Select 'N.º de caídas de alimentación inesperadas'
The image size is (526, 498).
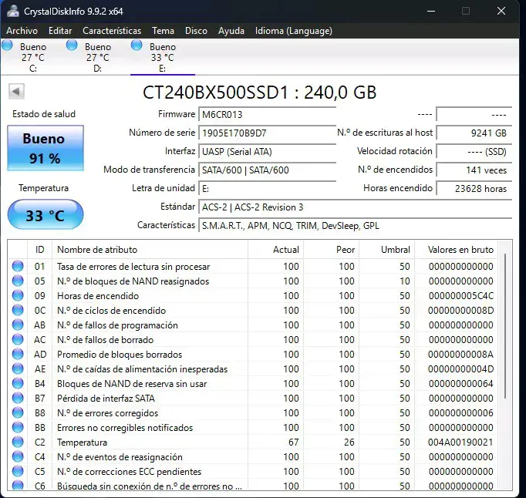(x=142, y=369)
